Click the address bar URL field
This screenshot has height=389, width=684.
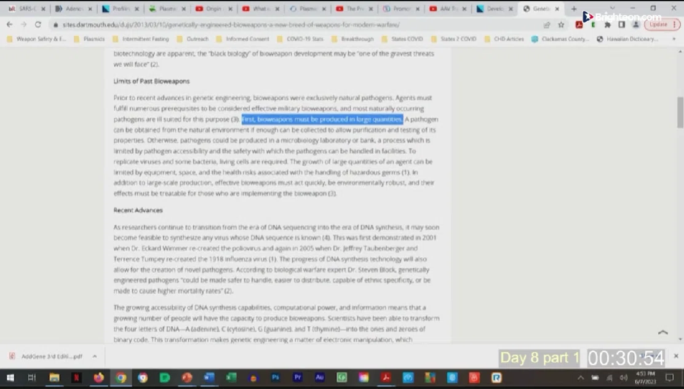296,25
